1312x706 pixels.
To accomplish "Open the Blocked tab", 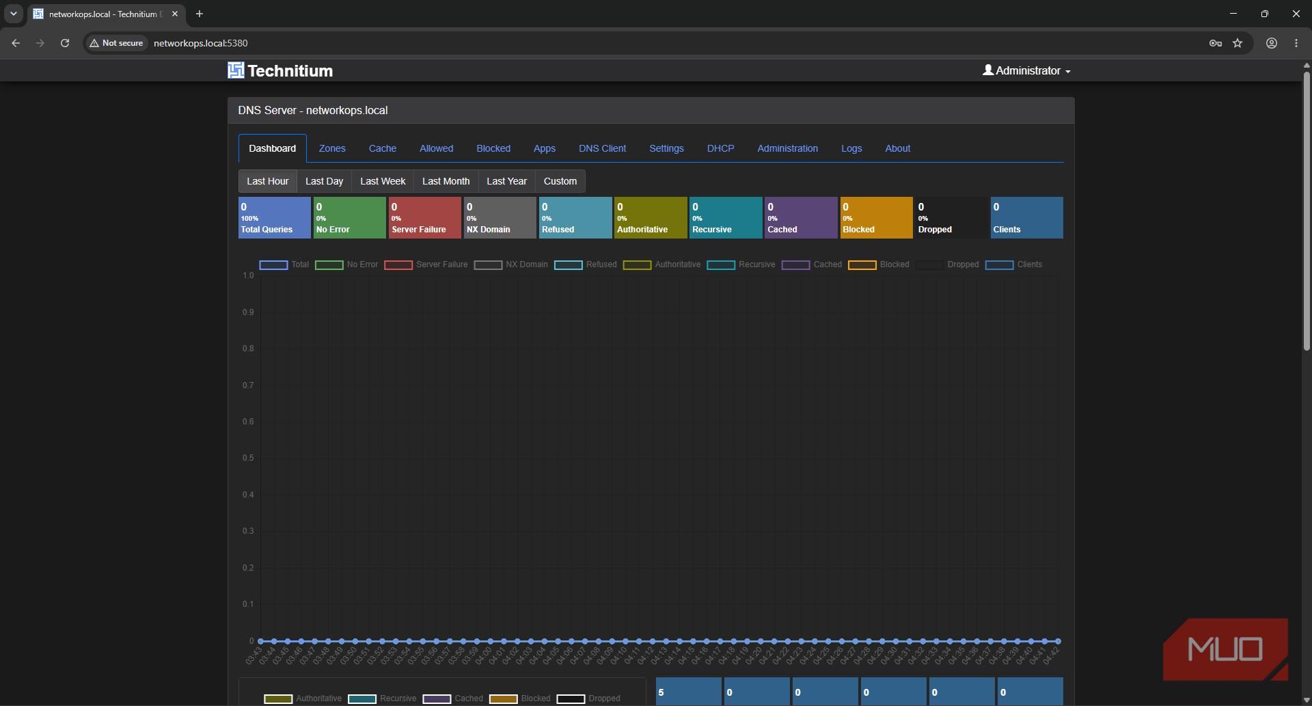I will (493, 148).
